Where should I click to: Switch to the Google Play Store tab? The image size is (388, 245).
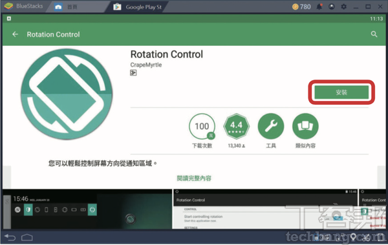(137, 7)
